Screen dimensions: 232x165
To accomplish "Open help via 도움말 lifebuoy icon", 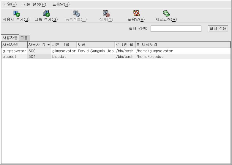I will pyautogui.click(x=136, y=13).
